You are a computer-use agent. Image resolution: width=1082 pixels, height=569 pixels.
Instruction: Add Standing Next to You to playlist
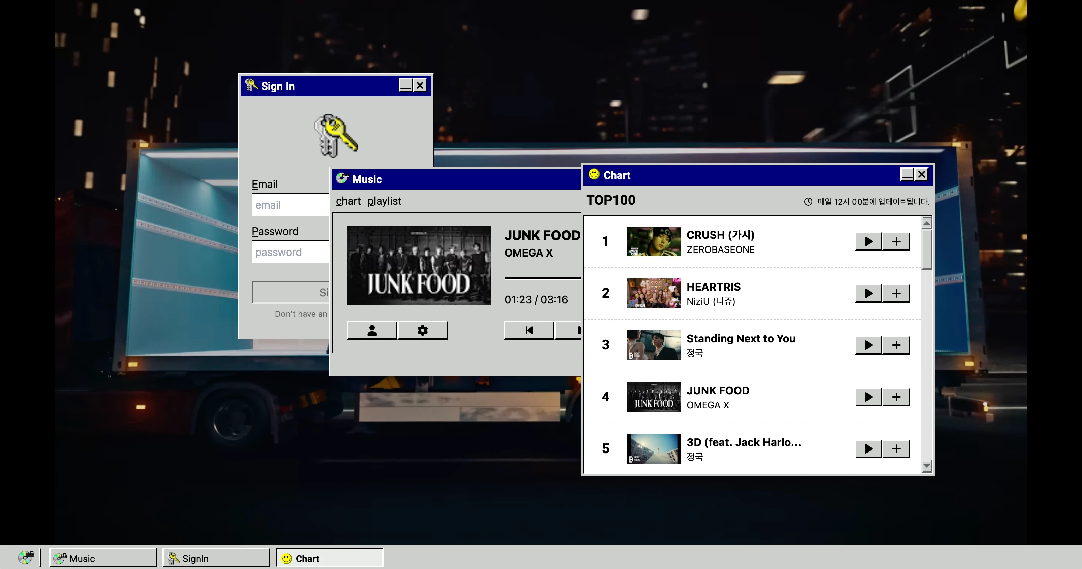[x=896, y=345]
